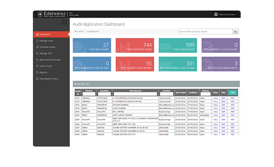
Task: Click the Dashboard sidebar tab
Action: click(x=52, y=34)
